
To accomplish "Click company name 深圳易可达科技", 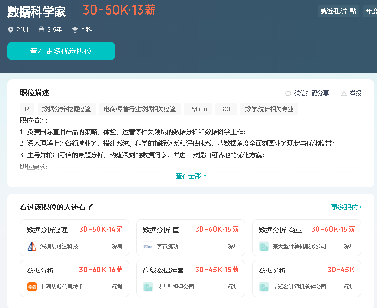I will coord(59,246).
